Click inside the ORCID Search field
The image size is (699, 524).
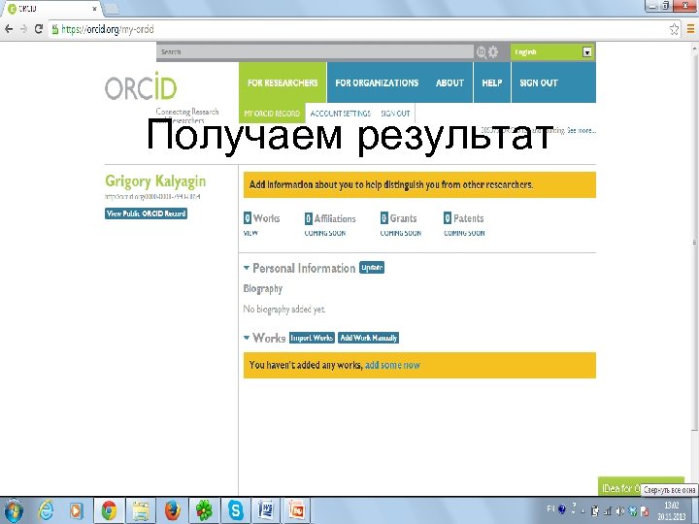(x=315, y=51)
